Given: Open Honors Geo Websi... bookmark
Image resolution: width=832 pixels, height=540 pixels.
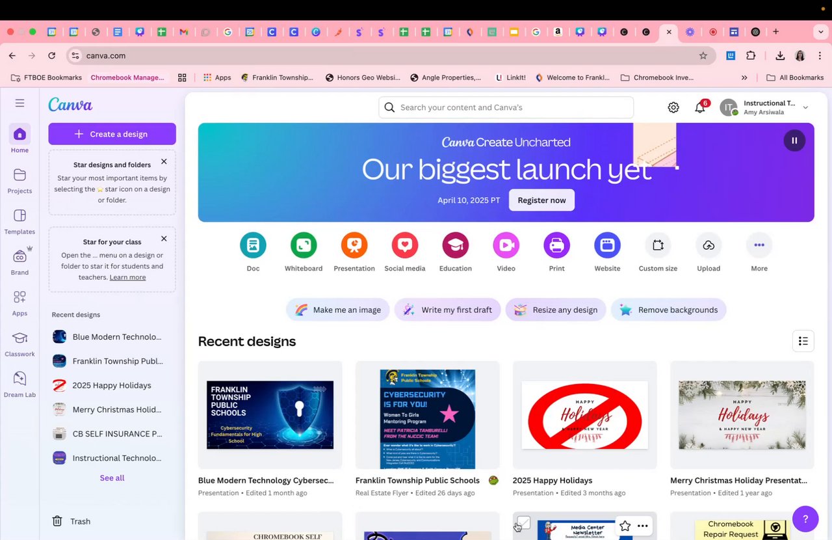Looking at the screenshot, I should (x=363, y=77).
